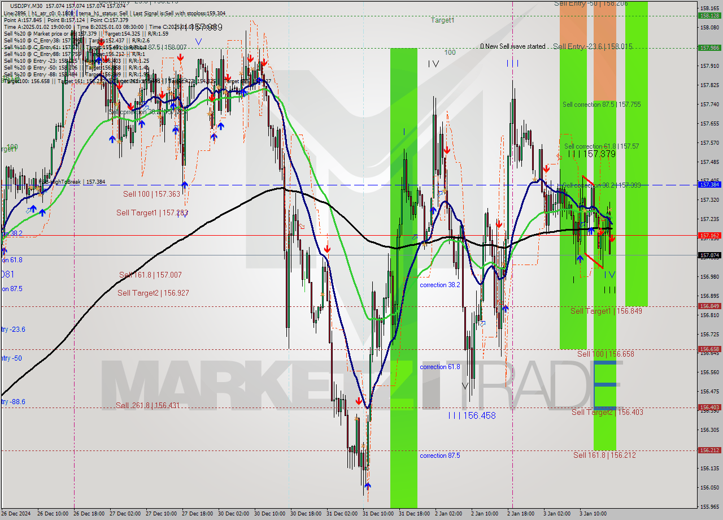Click the 'Sell 100 | 156.658' label

pos(606,354)
